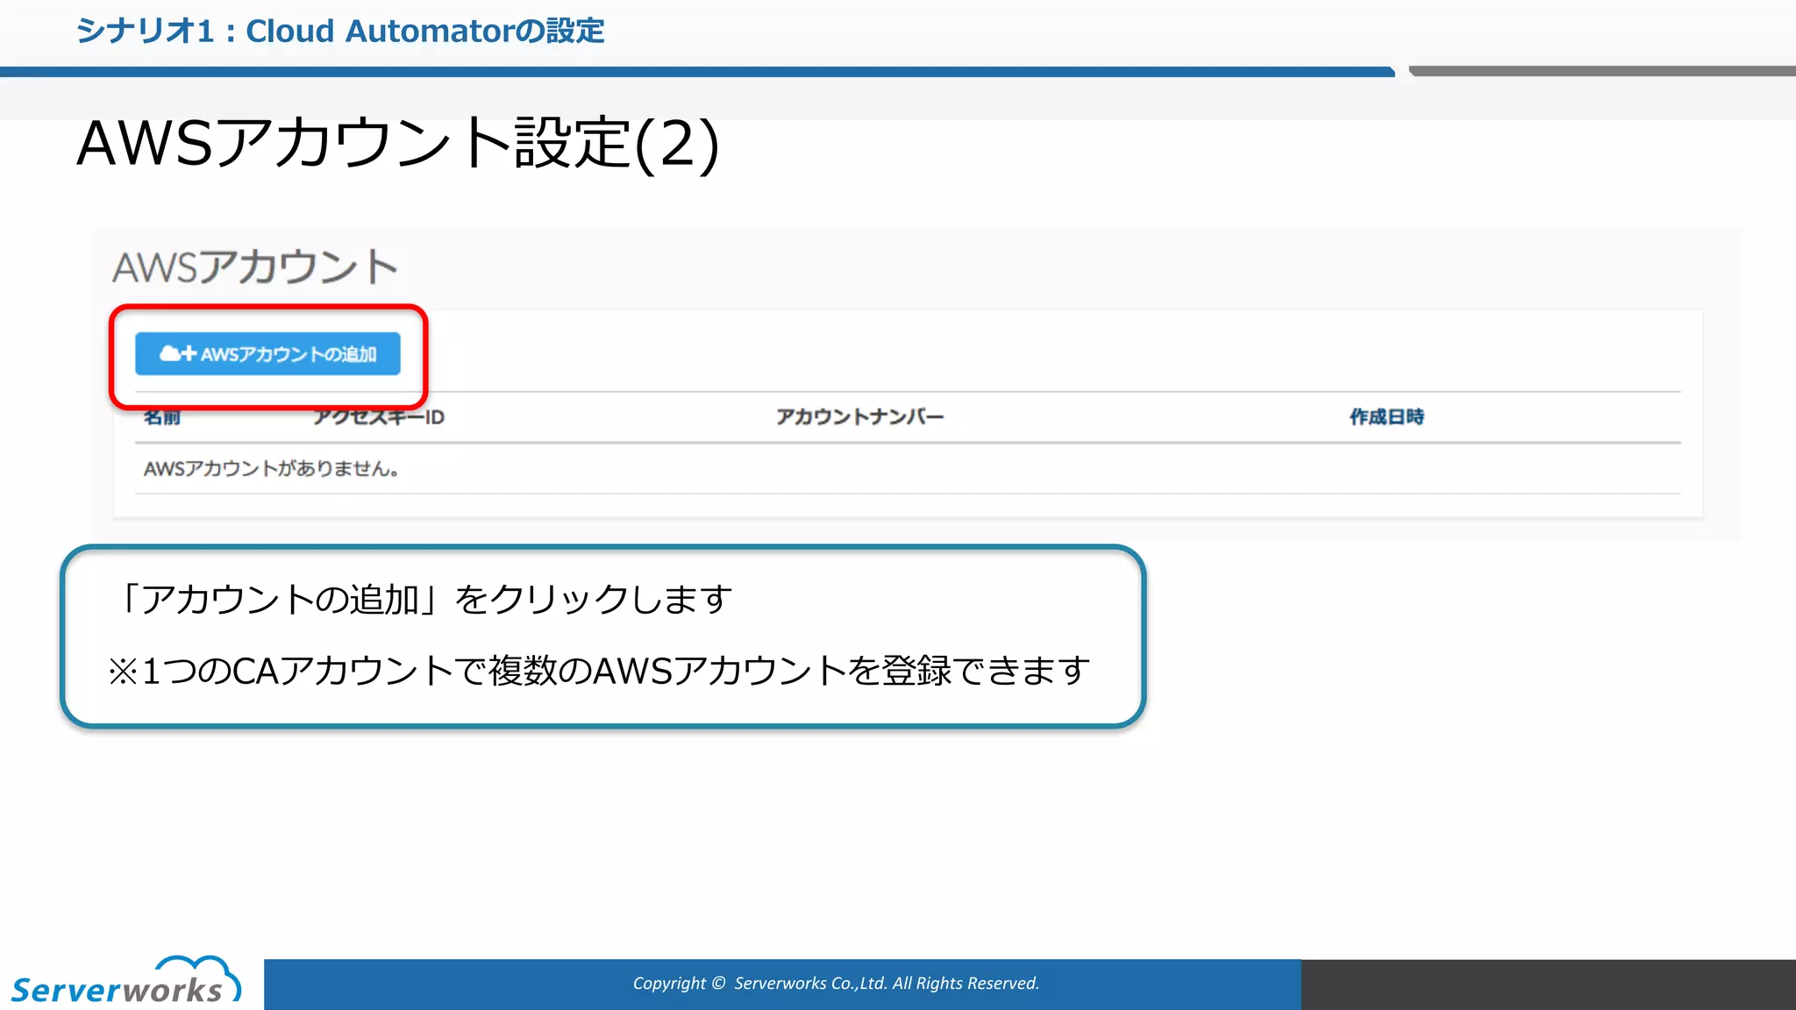Click the AWSアカウント panel heading

click(255, 267)
